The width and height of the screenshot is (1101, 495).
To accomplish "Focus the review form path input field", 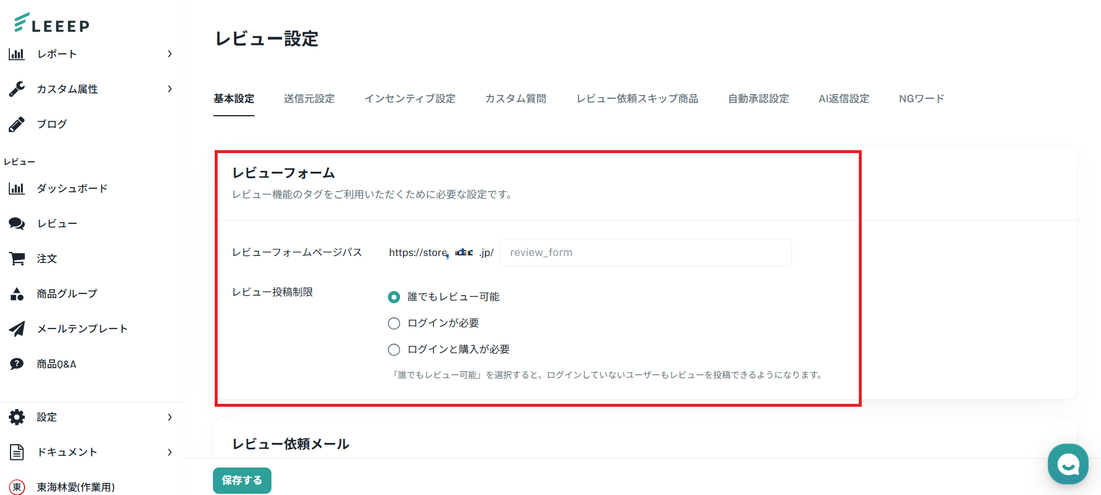I will tap(645, 252).
